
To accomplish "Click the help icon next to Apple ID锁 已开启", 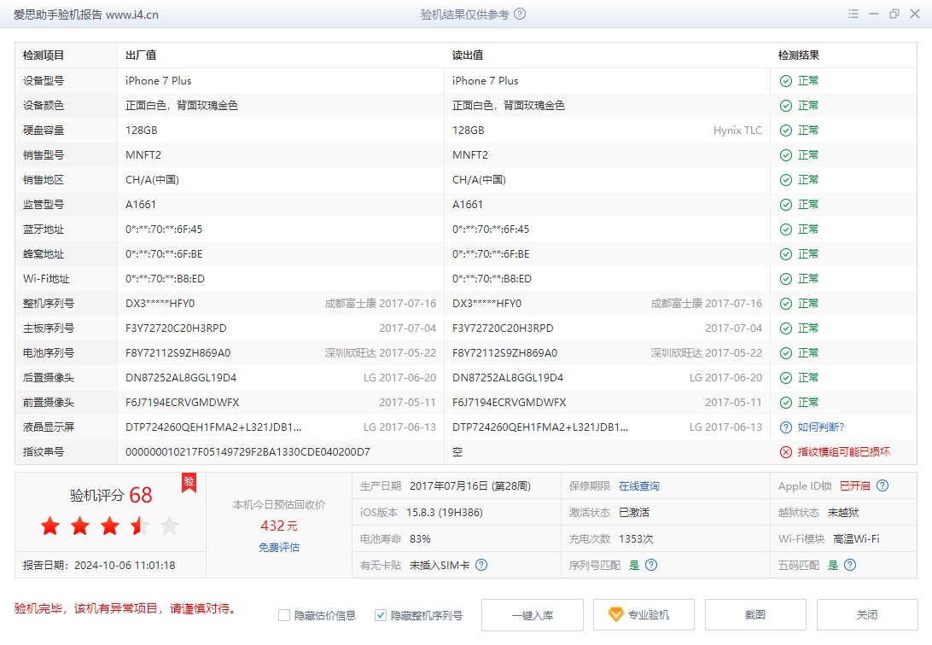I will (x=882, y=486).
